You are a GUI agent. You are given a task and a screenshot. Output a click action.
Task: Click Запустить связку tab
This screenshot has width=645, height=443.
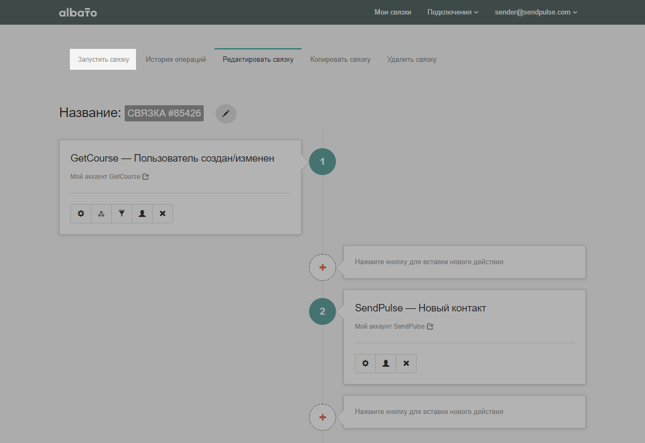click(x=103, y=60)
